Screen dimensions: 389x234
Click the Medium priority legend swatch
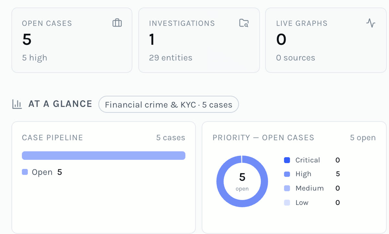tap(287, 188)
